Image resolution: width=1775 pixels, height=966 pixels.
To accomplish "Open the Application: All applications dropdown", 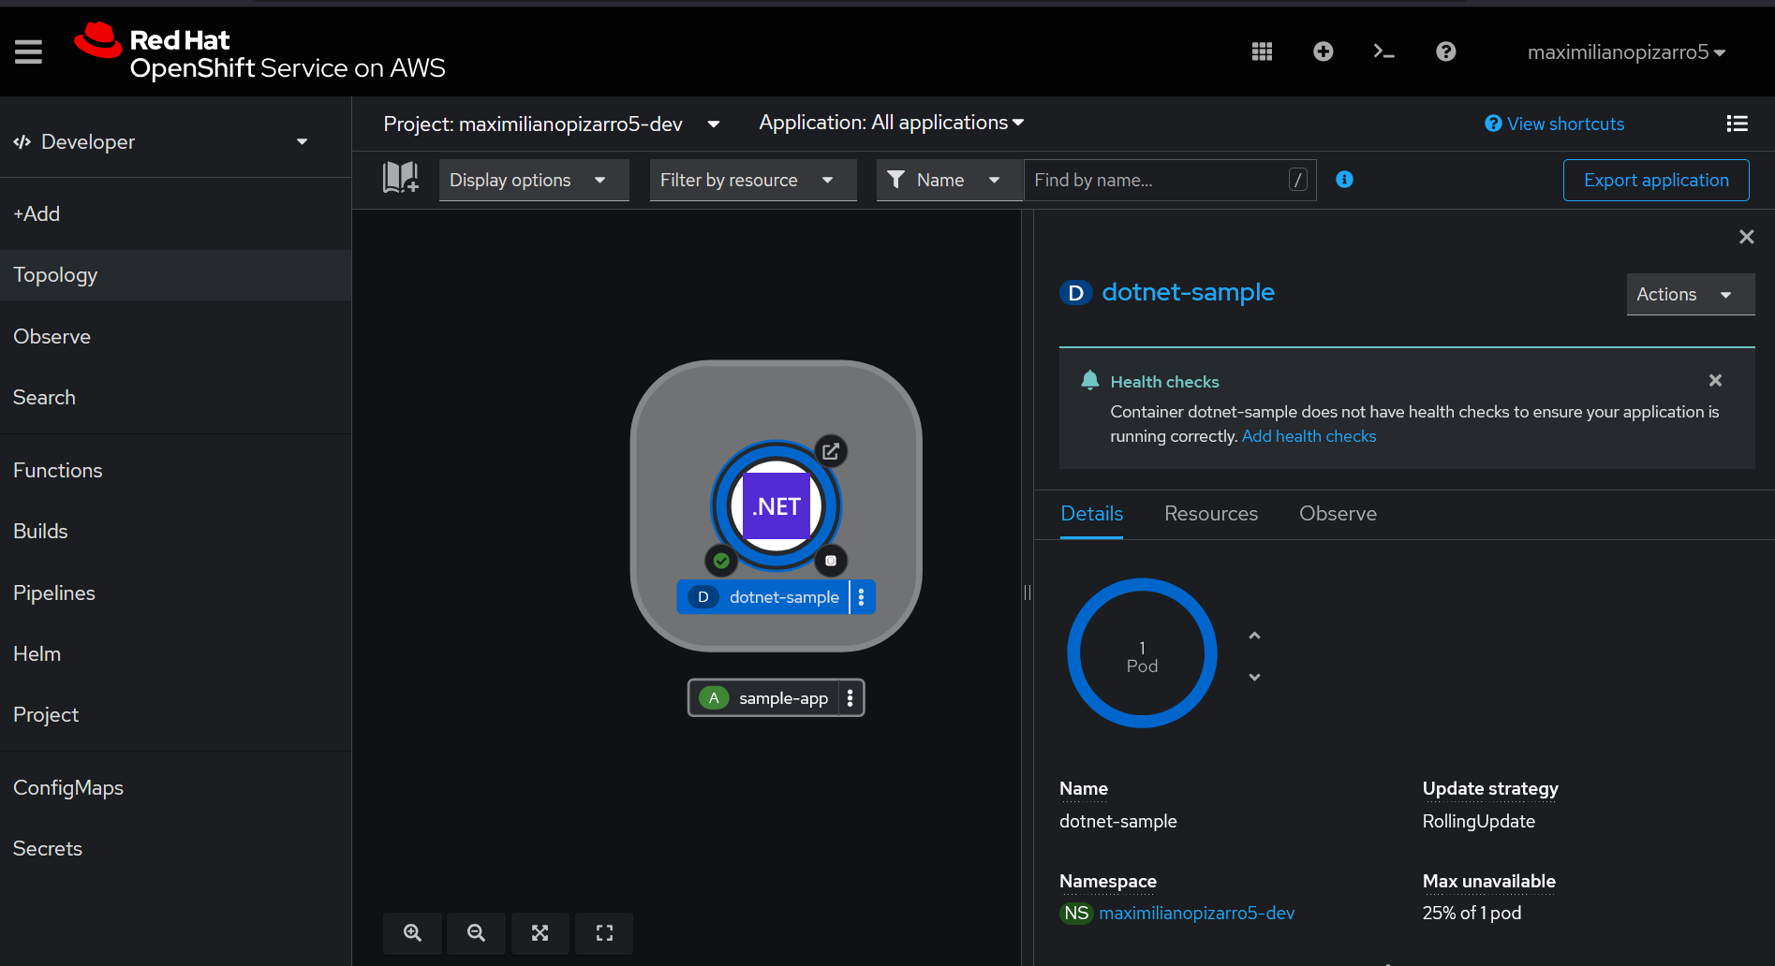I will click(892, 123).
